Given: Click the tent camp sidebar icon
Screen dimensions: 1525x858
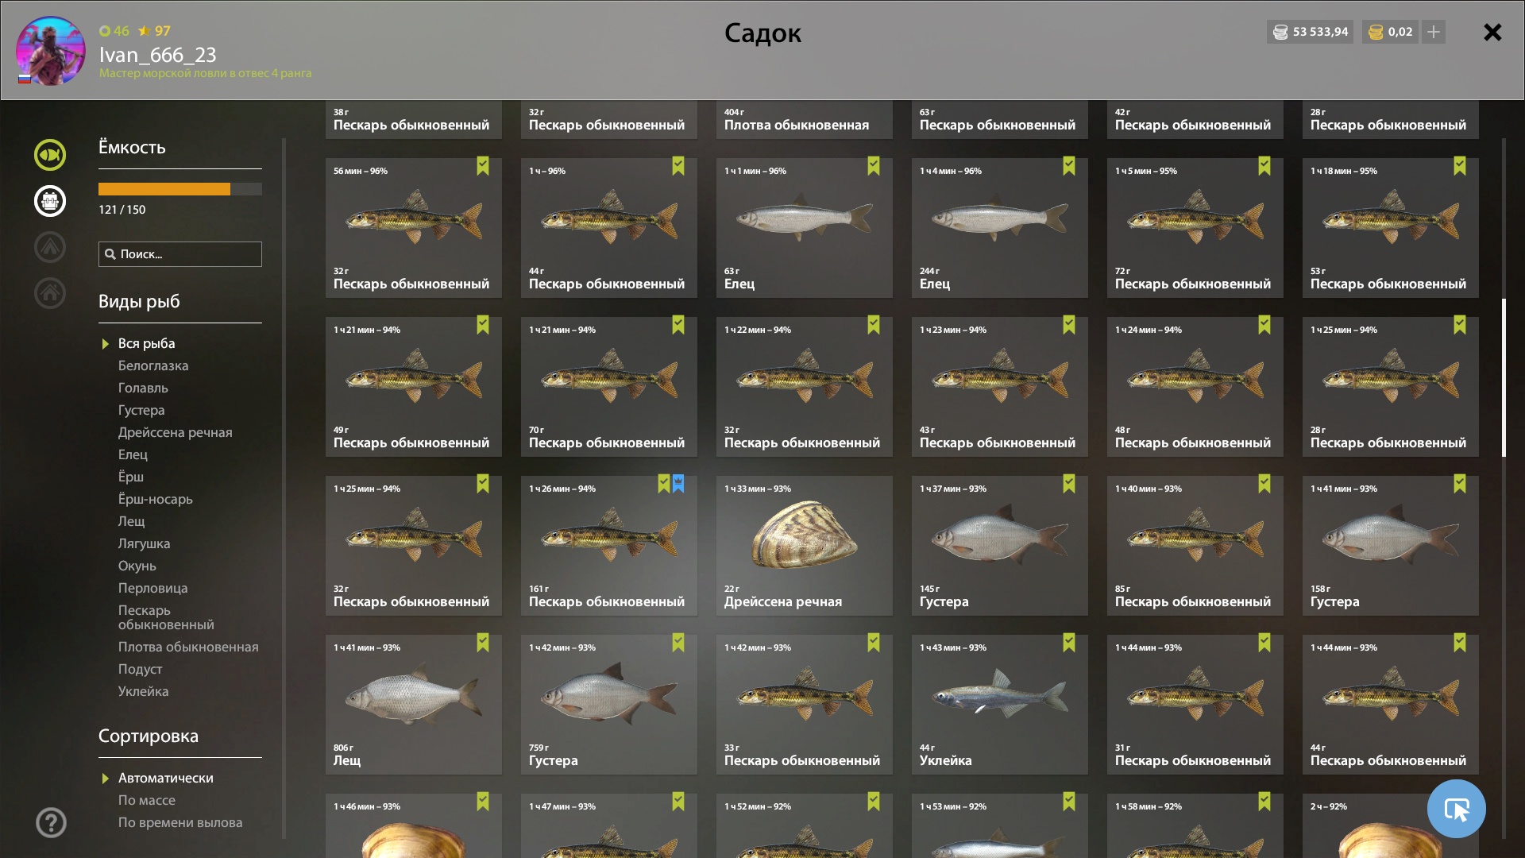Looking at the screenshot, I should 50,247.
